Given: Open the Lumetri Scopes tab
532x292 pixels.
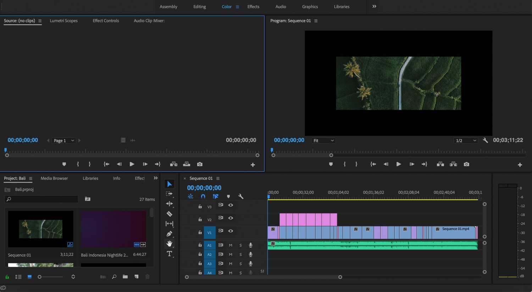Looking at the screenshot, I should pyautogui.click(x=64, y=21).
